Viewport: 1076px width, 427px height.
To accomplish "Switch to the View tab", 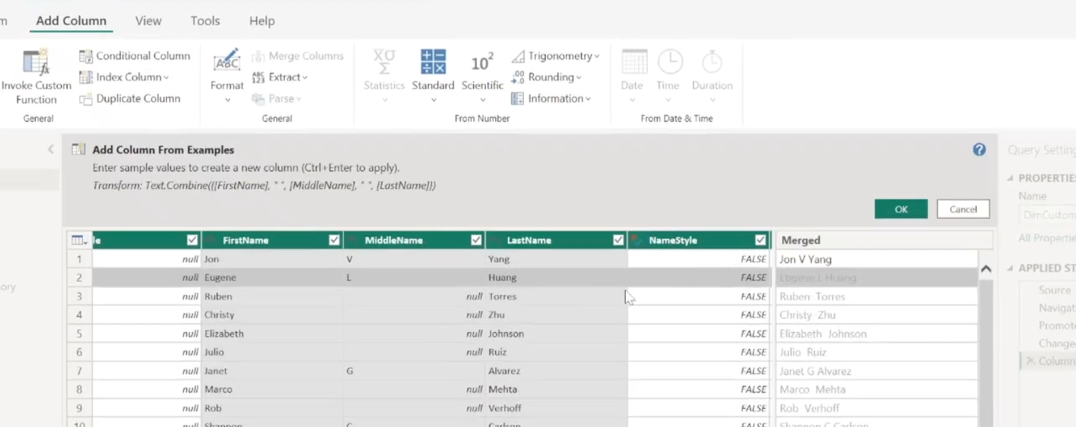I will (x=148, y=21).
